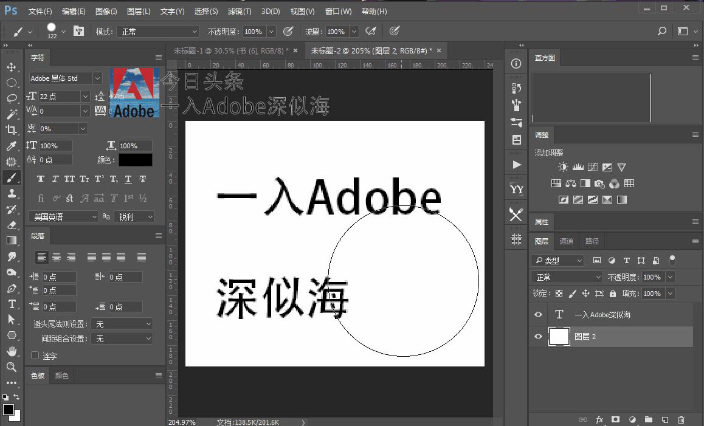Select the Crop tool
The width and height of the screenshot is (704, 426).
coord(11,129)
